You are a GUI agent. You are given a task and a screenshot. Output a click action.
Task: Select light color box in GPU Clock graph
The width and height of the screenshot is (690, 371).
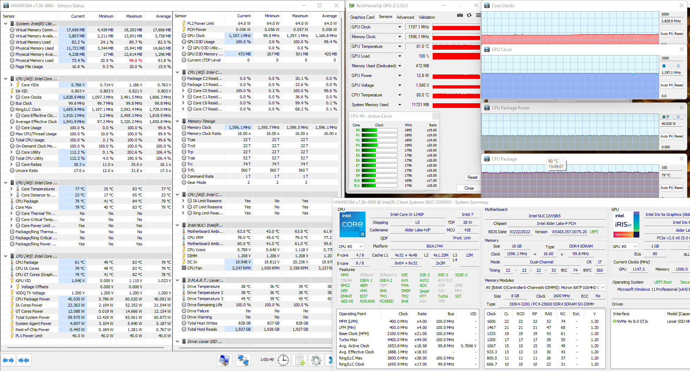[x=671, y=66]
